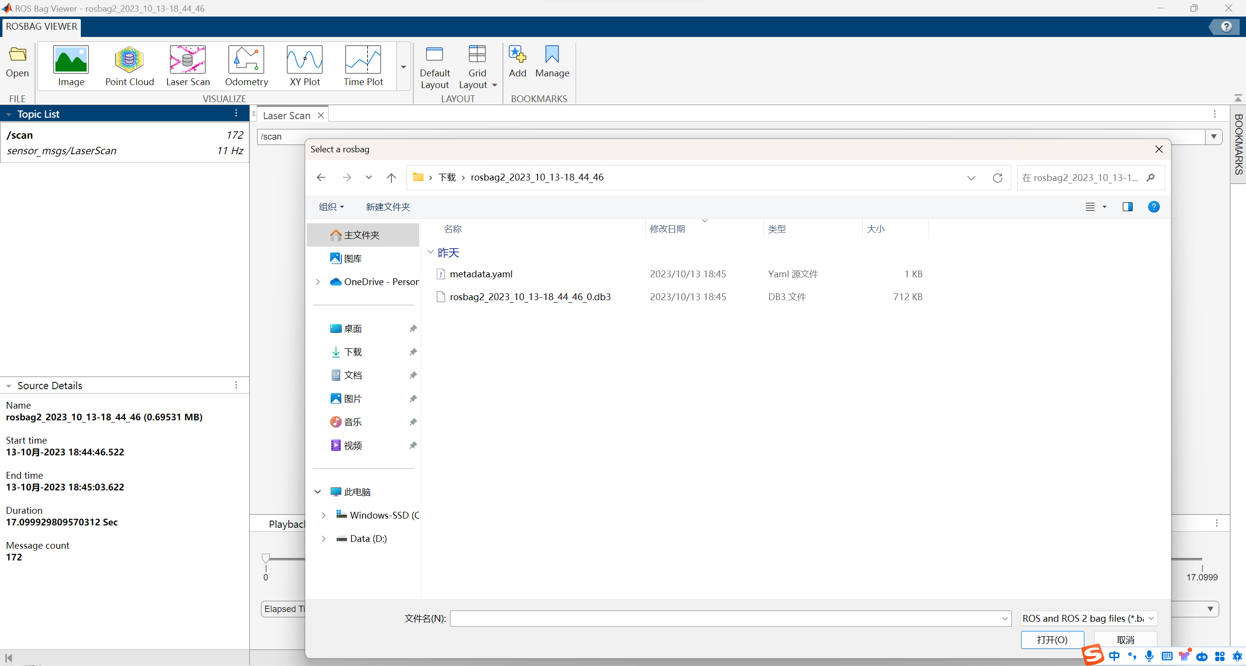Create a new folder with 新建文件夹
This screenshot has height=666, width=1246.
387,207
